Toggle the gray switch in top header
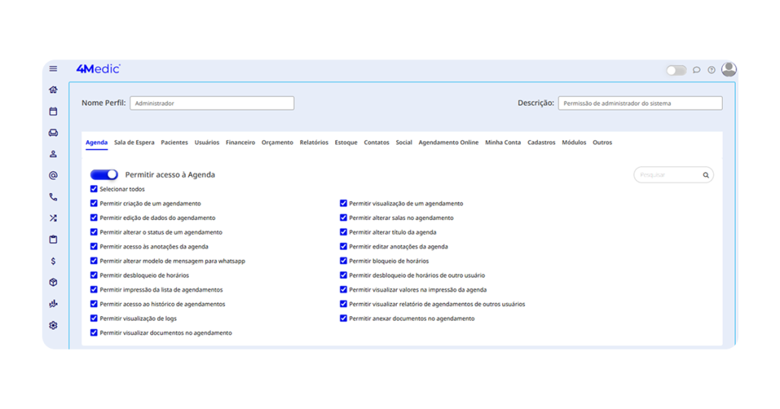This screenshot has height=409, width=780. coord(676,70)
